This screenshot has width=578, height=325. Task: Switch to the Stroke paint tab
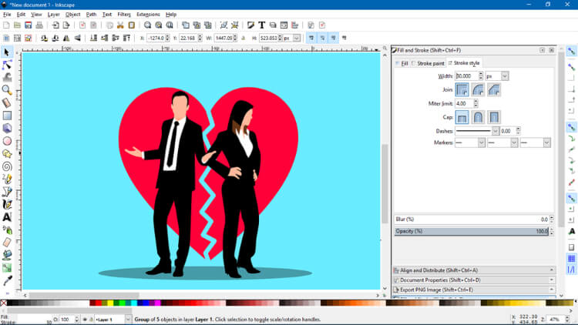click(x=428, y=63)
